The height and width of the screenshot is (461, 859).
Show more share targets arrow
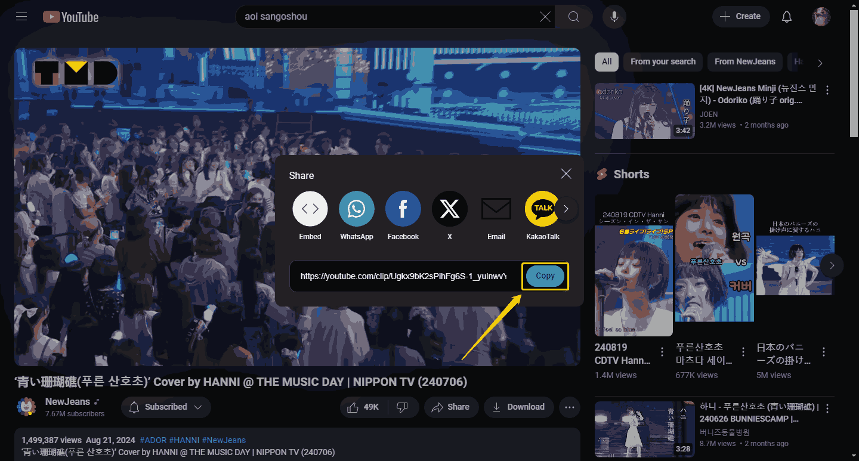pos(567,209)
